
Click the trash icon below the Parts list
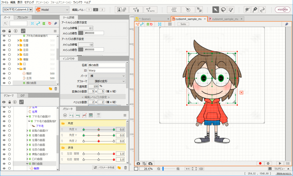point(56,89)
